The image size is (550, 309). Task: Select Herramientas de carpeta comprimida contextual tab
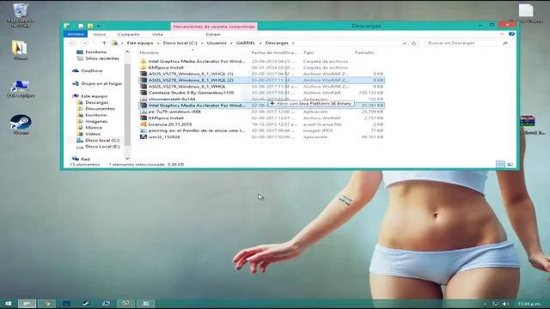(214, 27)
